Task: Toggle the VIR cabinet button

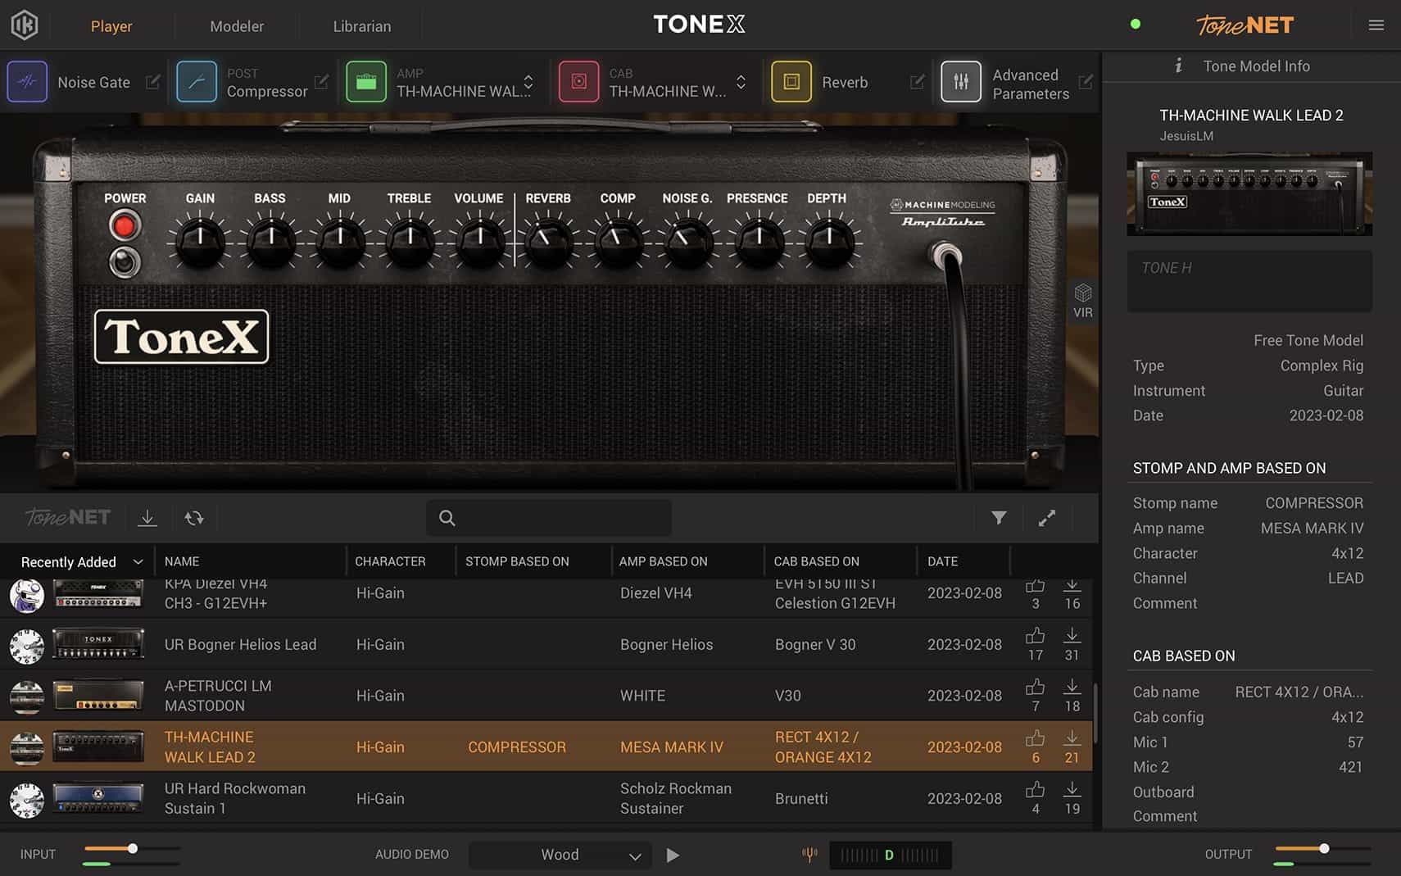Action: tap(1083, 301)
